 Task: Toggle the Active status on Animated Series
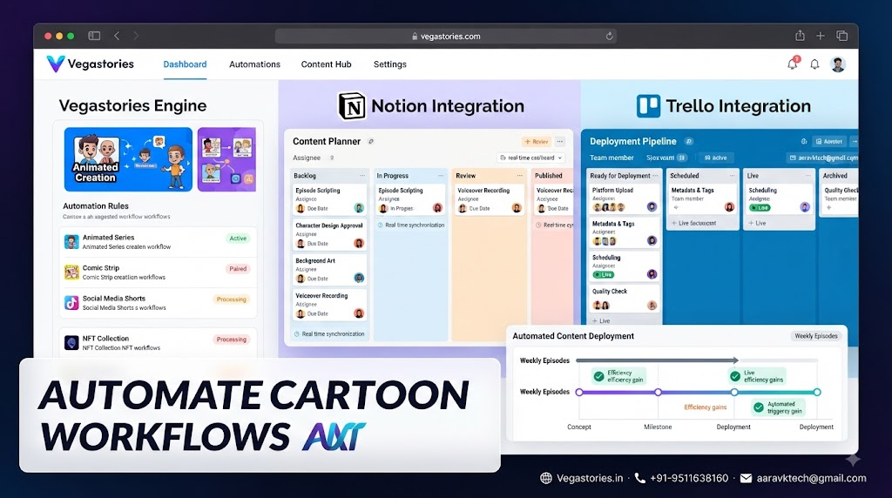coord(238,239)
